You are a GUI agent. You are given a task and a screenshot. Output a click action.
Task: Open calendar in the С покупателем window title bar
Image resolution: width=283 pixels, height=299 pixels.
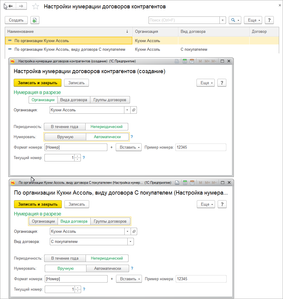tap(192, 183)
